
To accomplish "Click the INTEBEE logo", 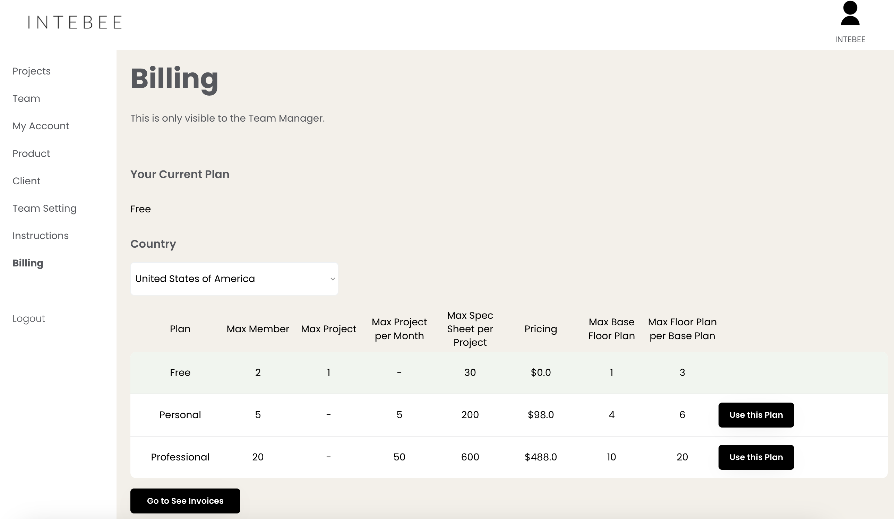I will pyautogui.click(x=75, y=22).
